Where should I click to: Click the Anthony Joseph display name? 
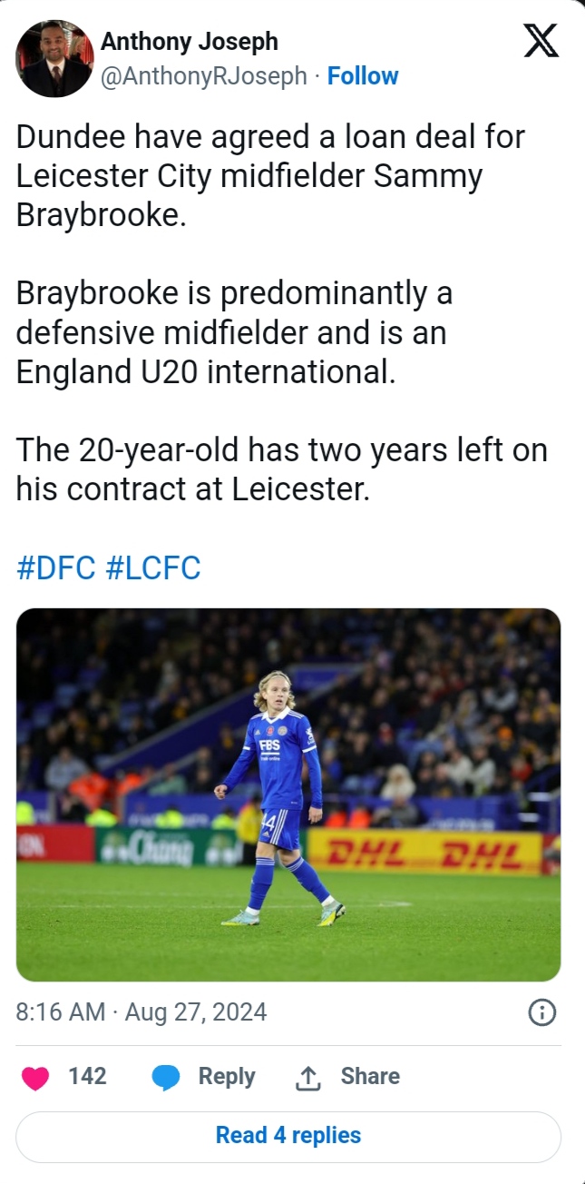(189, 42)
